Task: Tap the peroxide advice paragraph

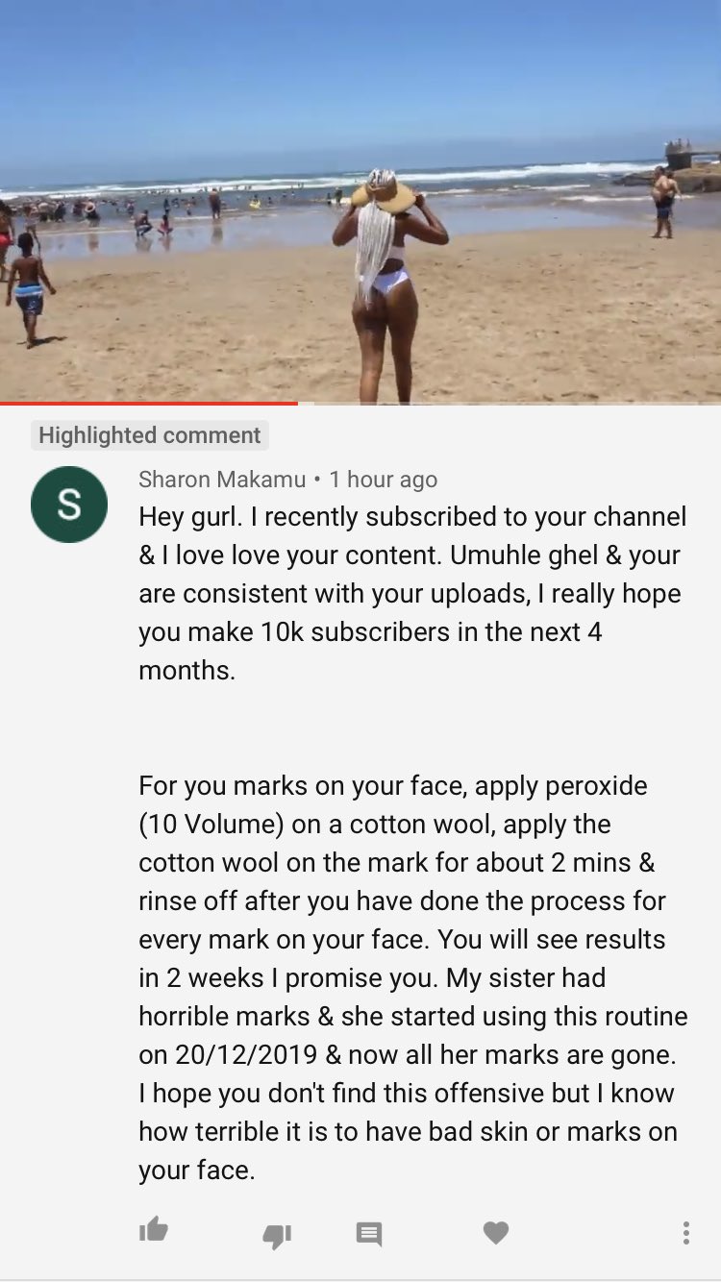Action: (413, 977)
